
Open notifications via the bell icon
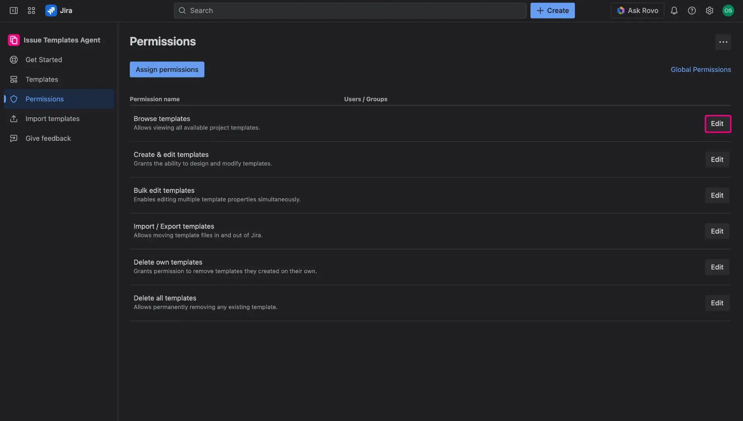pos(675,10)
